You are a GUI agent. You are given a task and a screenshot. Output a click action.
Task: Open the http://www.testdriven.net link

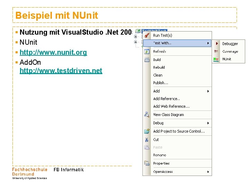point(61,71)
